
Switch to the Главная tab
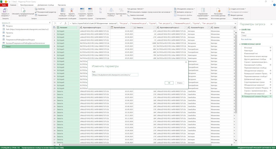13,5
